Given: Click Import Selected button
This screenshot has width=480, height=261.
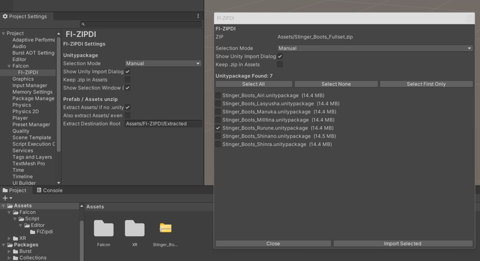Looking at the screenshot, I should pos(403,244).
